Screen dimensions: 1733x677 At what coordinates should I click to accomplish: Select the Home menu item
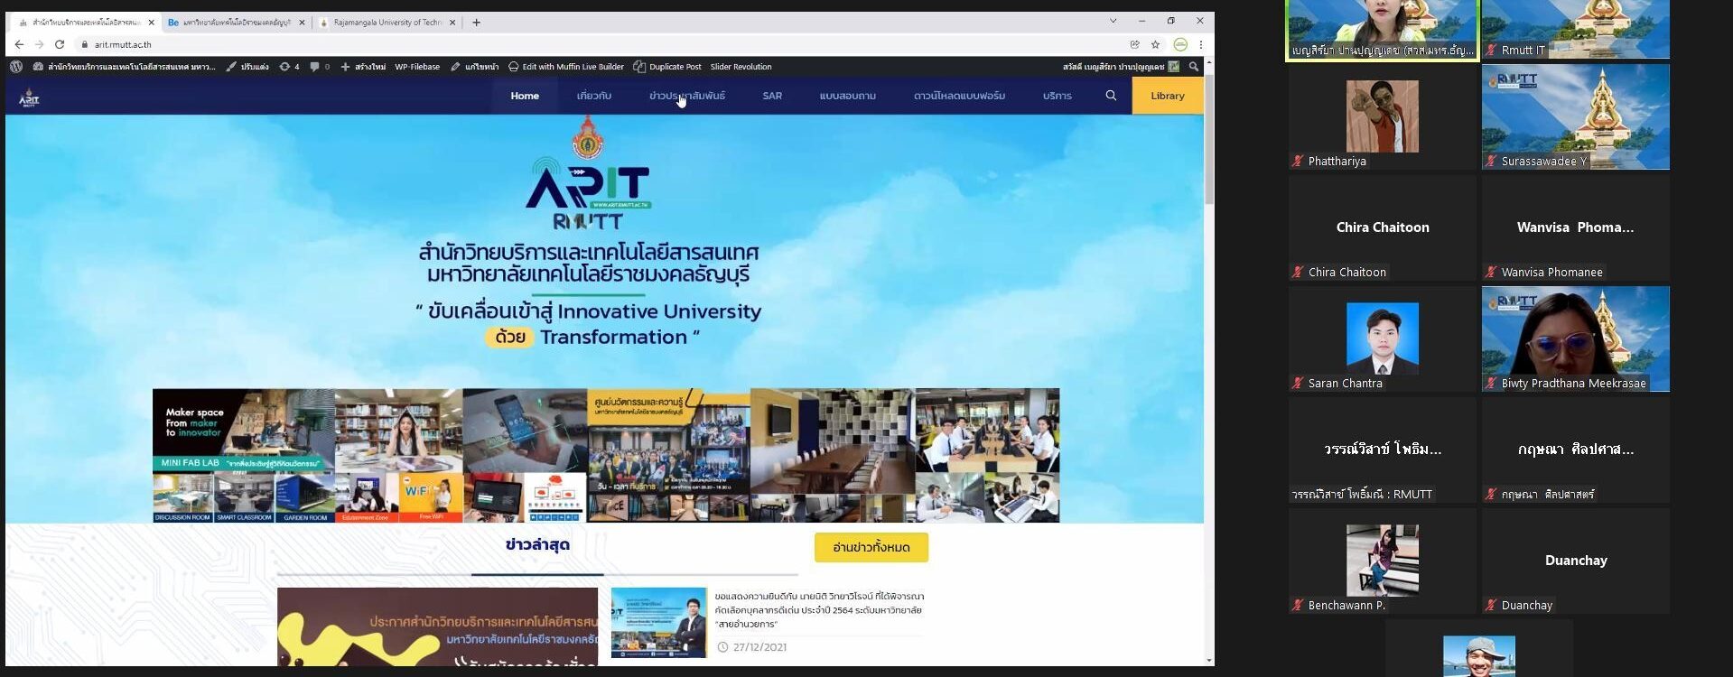pyautogui.click(x=525, y=96)
